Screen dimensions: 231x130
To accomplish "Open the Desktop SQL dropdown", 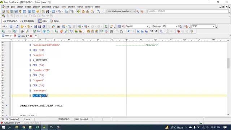I will pos(176,26).
